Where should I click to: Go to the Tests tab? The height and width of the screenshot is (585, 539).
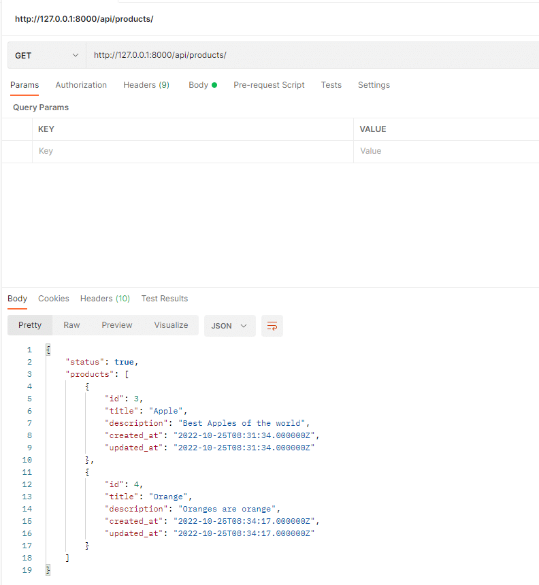pyautogui.click(x=331, y=85)
